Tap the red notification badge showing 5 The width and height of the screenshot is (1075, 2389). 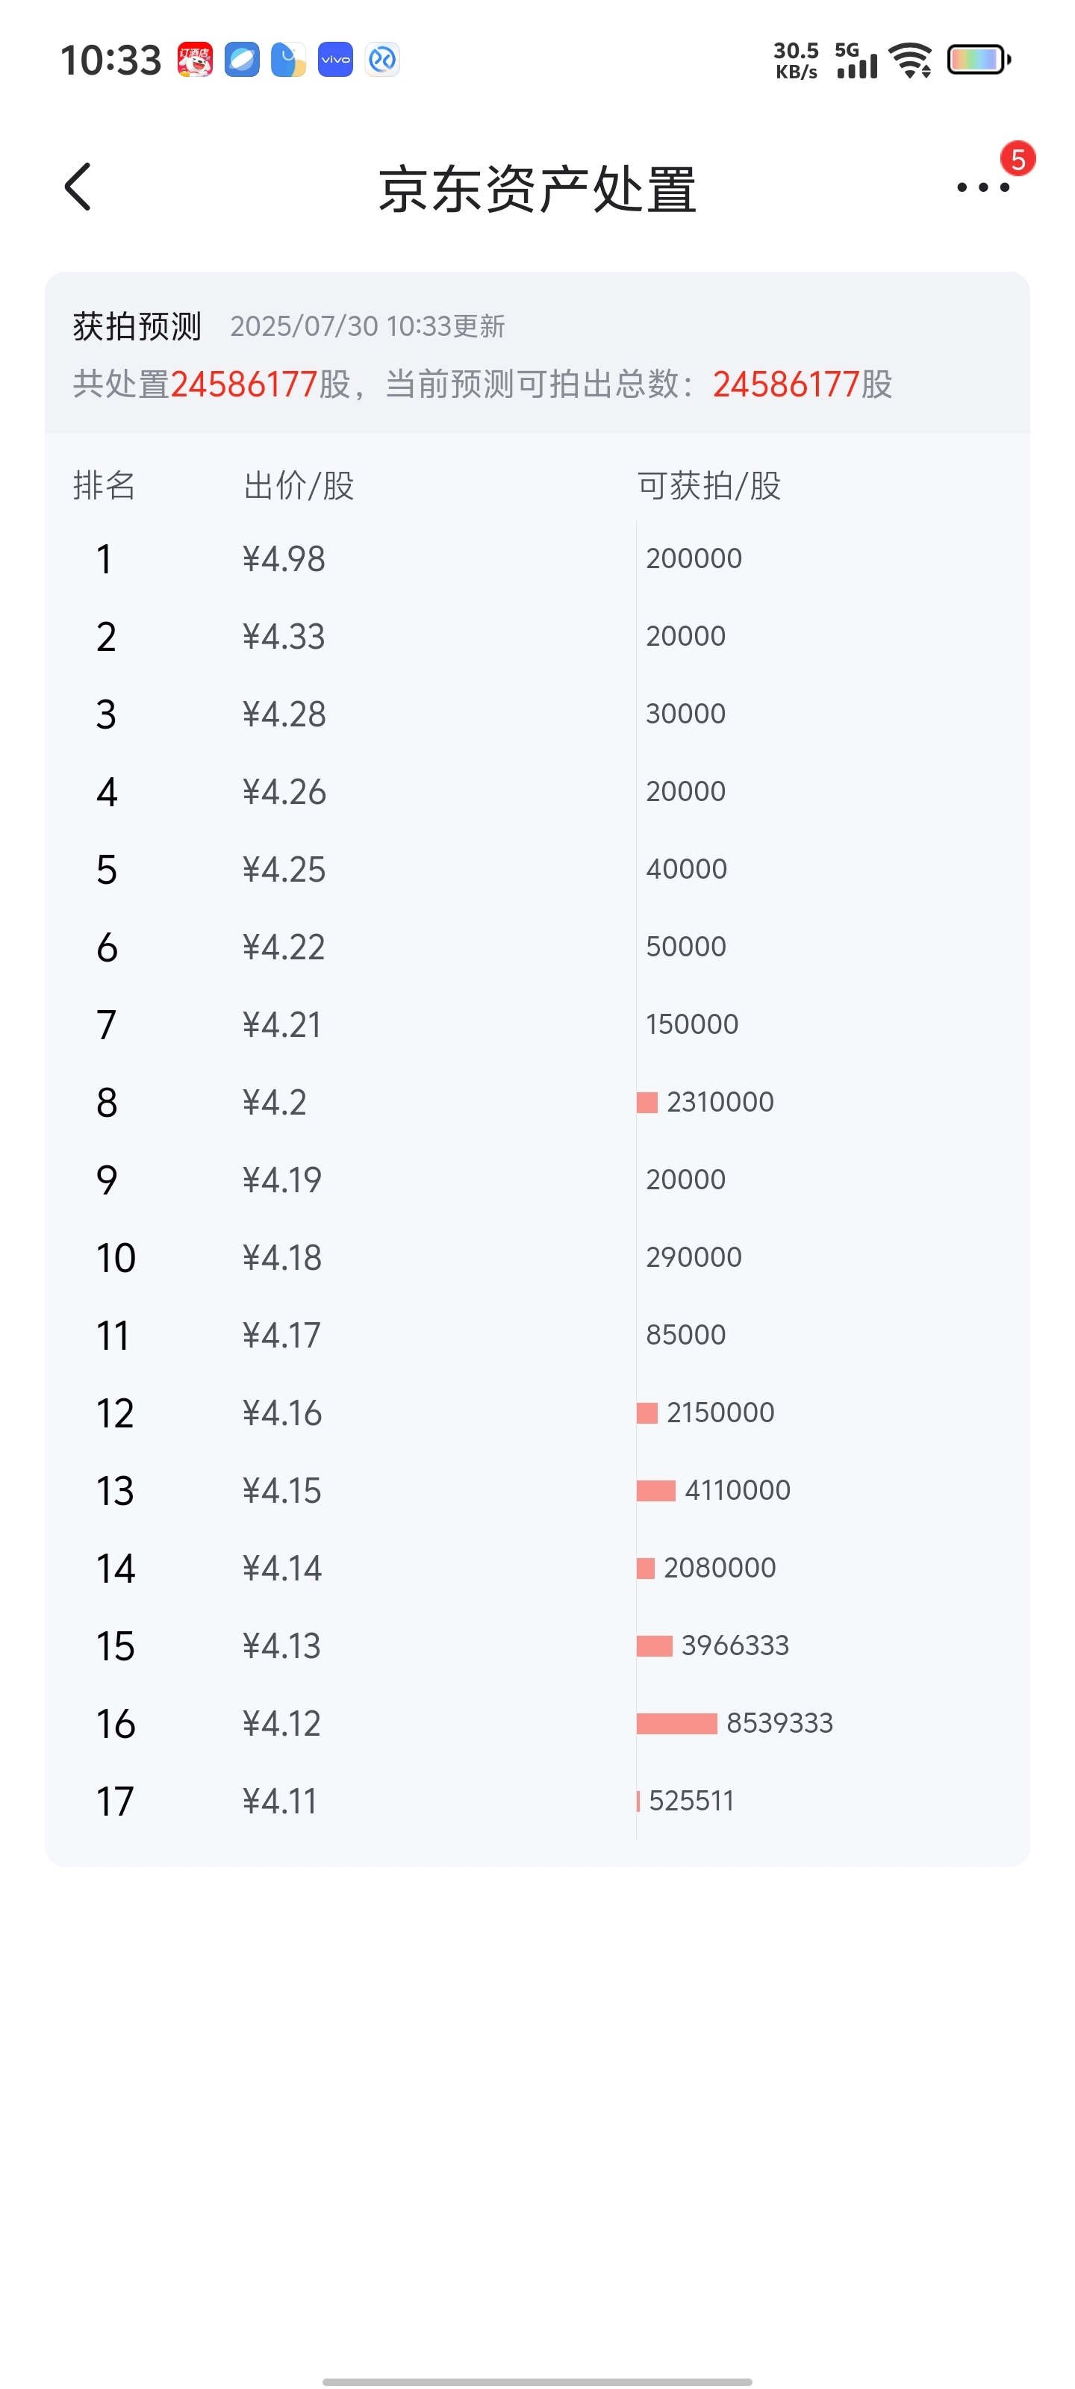(1018, 160)
